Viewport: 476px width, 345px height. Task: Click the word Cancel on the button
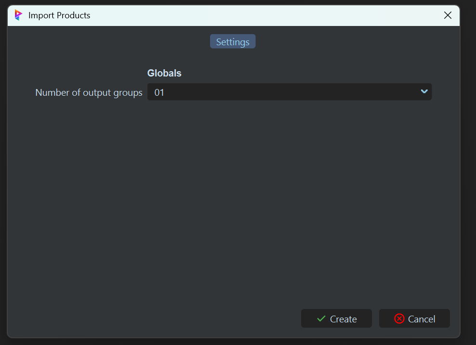pyautogui.click(x=422, y=319)
